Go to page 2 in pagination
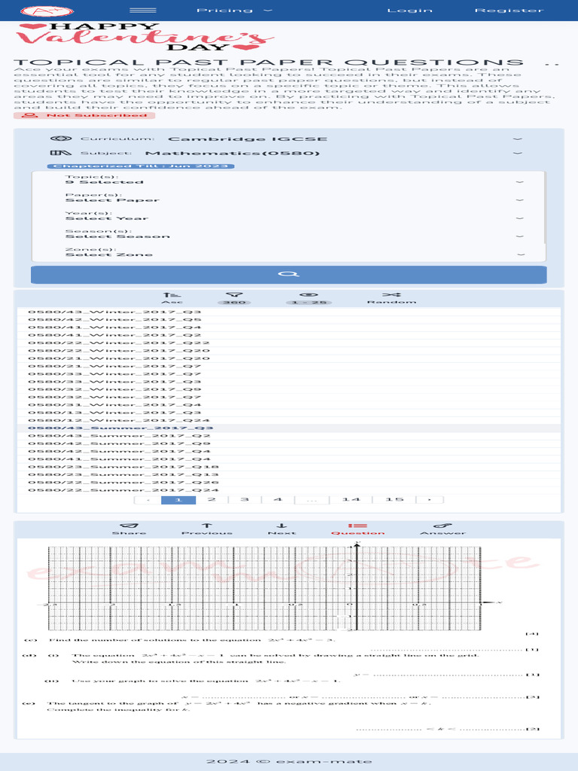The width and height of the screenshot is (578, 771). (x=211, y=500)
